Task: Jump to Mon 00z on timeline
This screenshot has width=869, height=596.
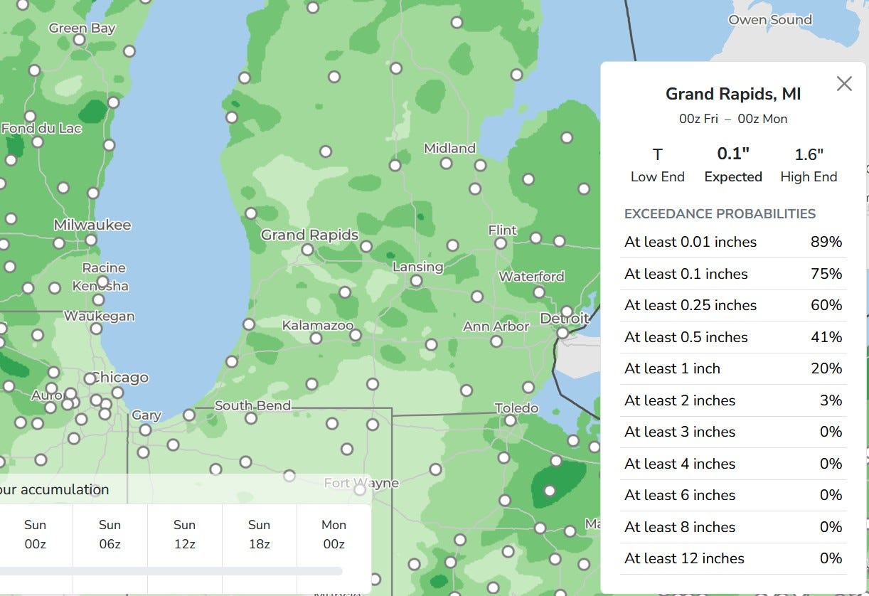Action: (334, 534)
